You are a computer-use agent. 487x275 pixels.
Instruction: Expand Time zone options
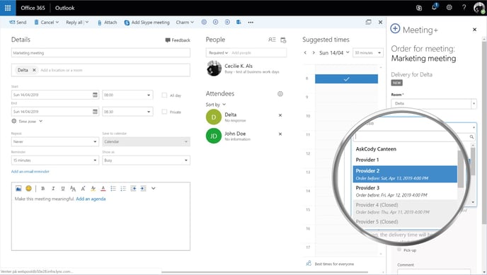(27, 121)
